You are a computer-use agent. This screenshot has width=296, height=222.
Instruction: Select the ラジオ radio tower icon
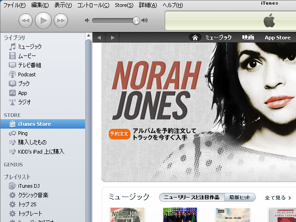(x=12, y=102)
